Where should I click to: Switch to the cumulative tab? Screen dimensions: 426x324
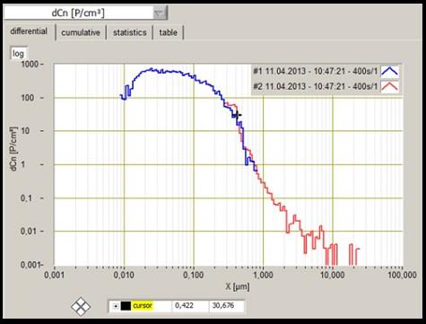coord(81,32)
